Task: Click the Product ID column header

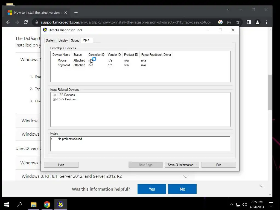Action: tap(131, 55)
